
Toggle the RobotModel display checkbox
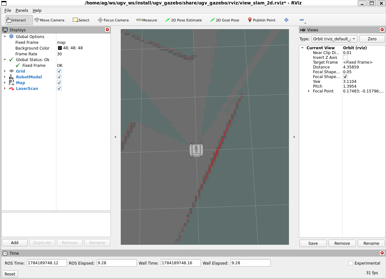(59, 77)
